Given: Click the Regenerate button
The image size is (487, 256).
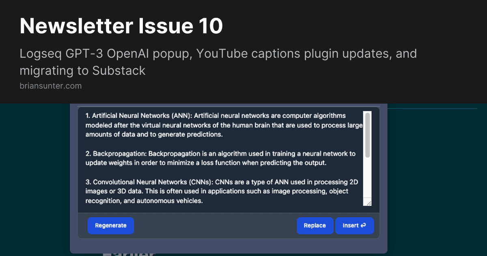Looking at the screenshot, I should pos(110,226).
